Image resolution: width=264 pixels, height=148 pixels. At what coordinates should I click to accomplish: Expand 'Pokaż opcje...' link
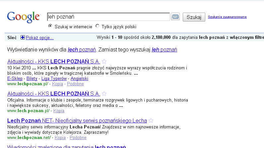[x=40, y=37]
